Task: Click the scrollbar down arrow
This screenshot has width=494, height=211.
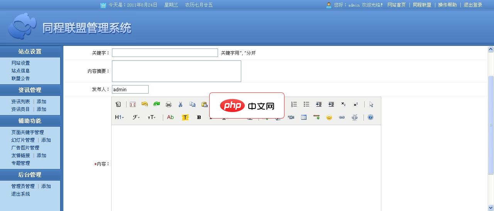Action: point(491,208)
